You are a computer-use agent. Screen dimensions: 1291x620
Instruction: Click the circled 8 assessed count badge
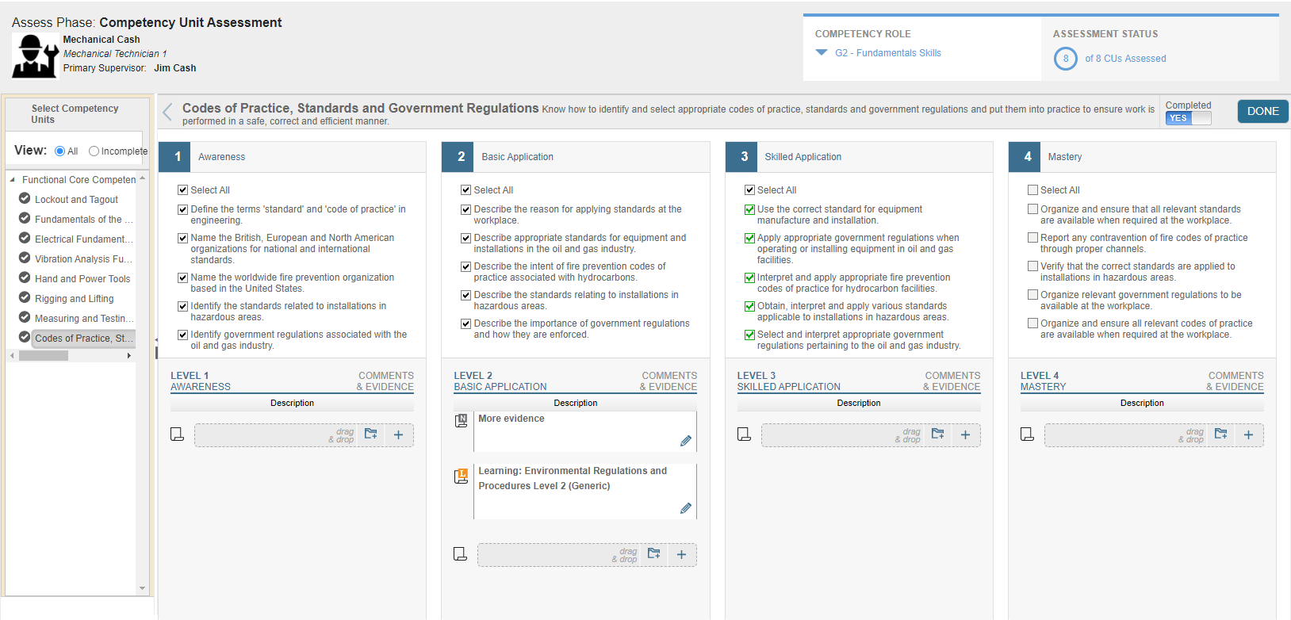tap(1066, 59)
